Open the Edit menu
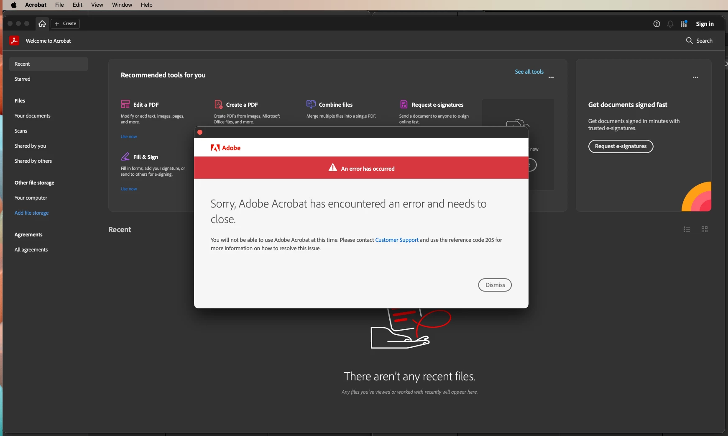 (x=77, y=5)
